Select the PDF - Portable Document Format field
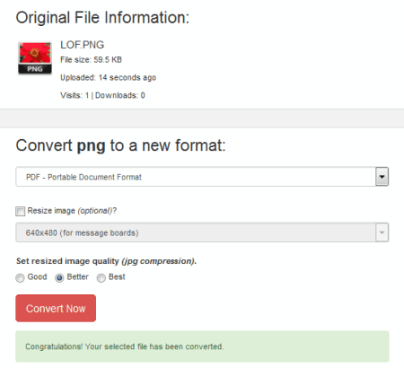The width and height of the screenshot is (404, 368). click(x=202, y=177)
